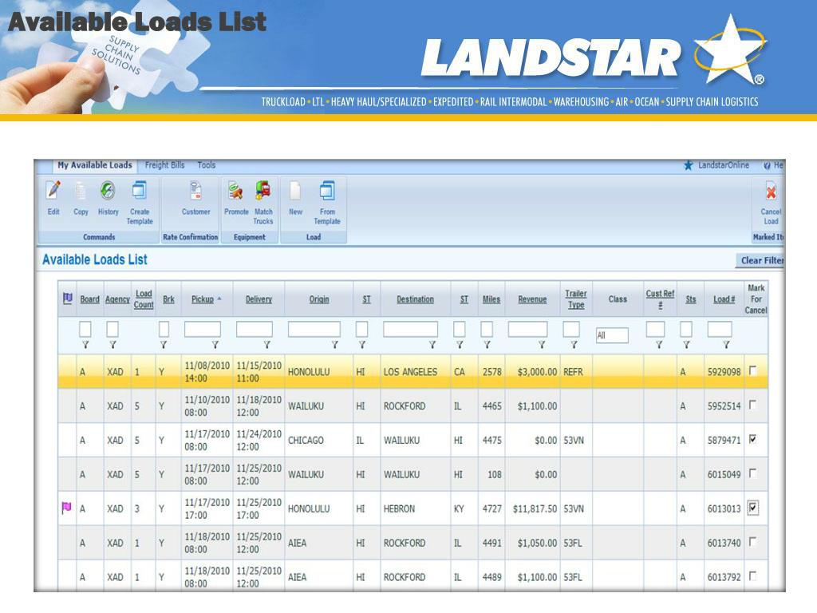Click the Sts column filter funnel
The width and height of the screenshot is (817, 613).
[687, 345]
